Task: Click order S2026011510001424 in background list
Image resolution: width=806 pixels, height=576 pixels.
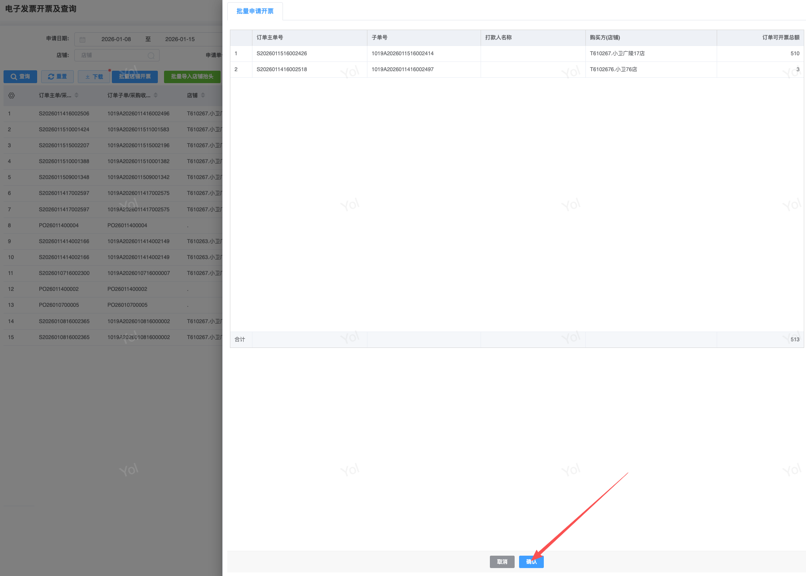Action: (x=64, y=130)
